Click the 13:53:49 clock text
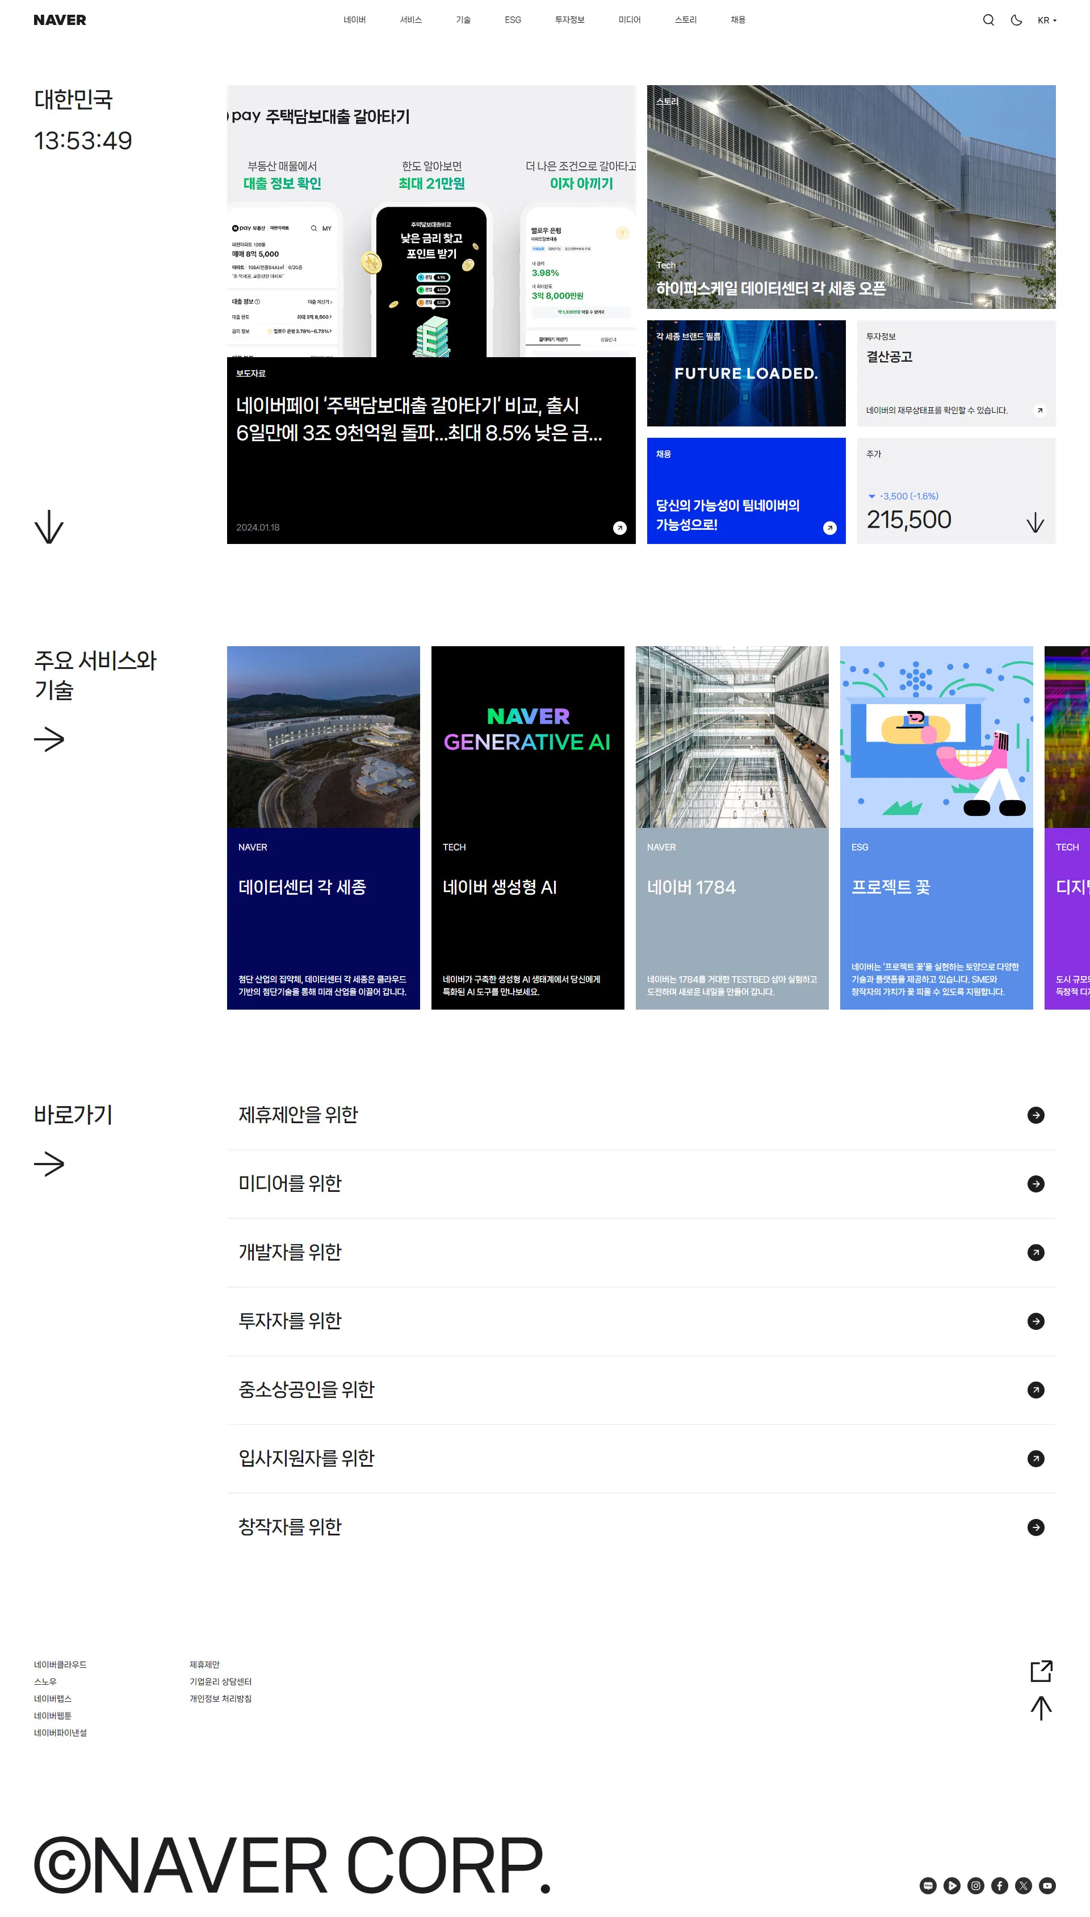The image size is (1090, 1917). pos(83,141)
